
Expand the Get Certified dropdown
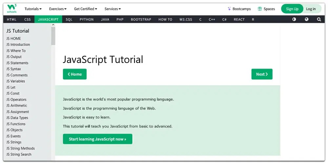(x=86, y=9)
